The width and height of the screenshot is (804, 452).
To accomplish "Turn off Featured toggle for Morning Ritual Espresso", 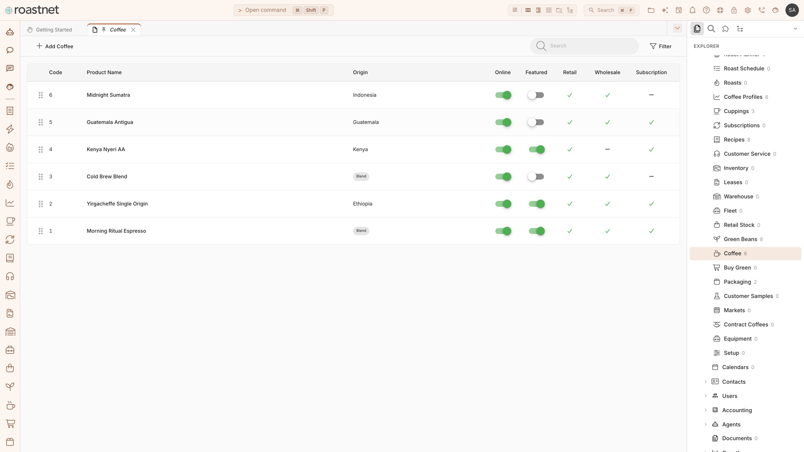I will click(536, 231).
